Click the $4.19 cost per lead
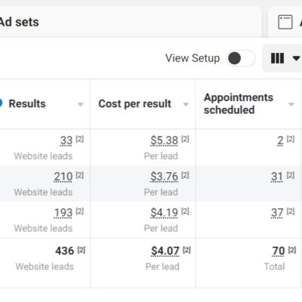Viewport: 302px width, 302px height. point(164,213)
